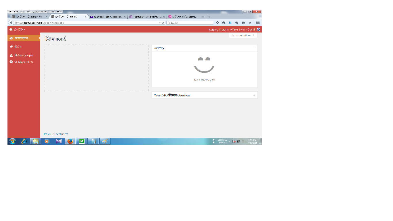Open the Firefox hamburger menu
Image resolution: width=393 pixels, height=221 pixels.
tap(258, 23)
